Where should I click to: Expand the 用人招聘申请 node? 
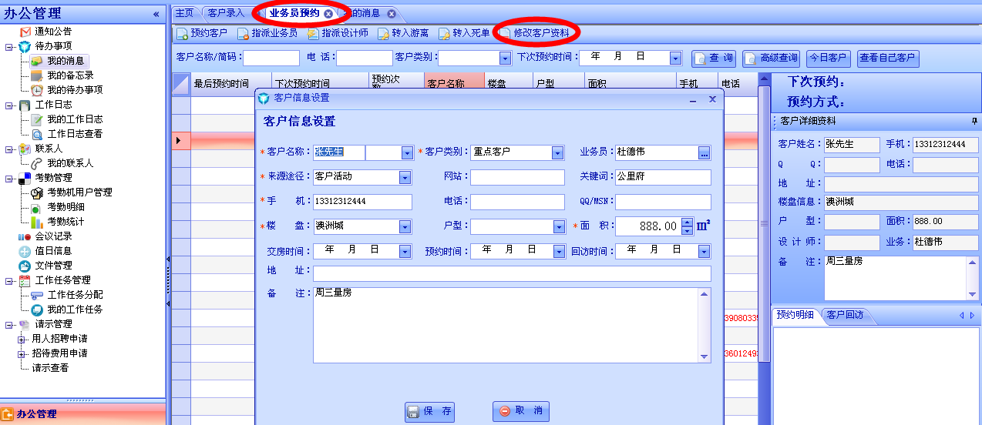point(22,339)
